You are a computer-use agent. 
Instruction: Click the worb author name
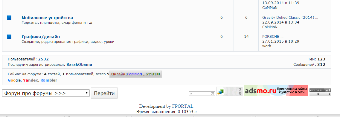tap(267, 46)
